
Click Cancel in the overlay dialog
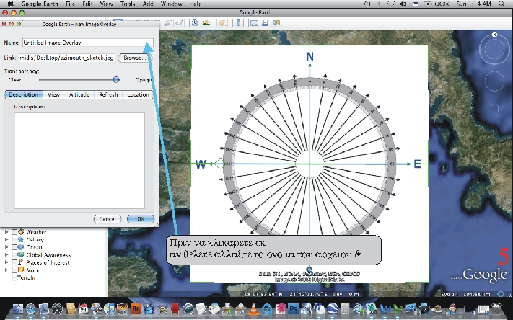pos(108,218)
